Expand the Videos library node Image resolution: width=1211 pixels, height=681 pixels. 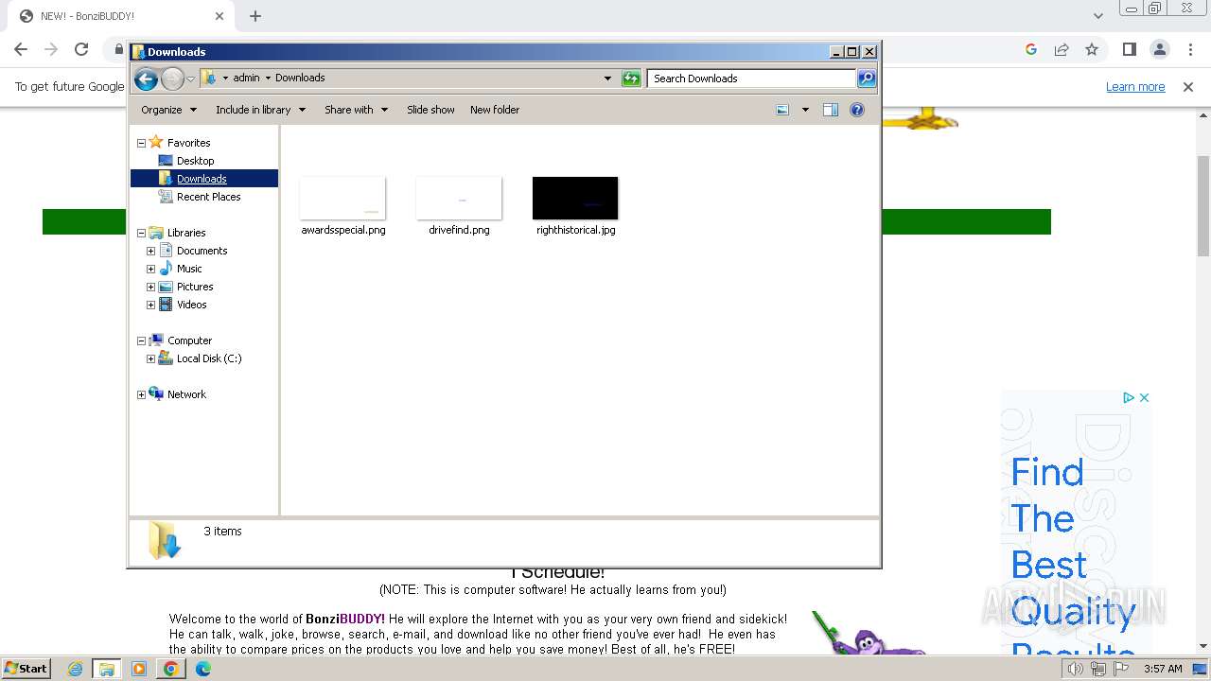coord(150,305)
